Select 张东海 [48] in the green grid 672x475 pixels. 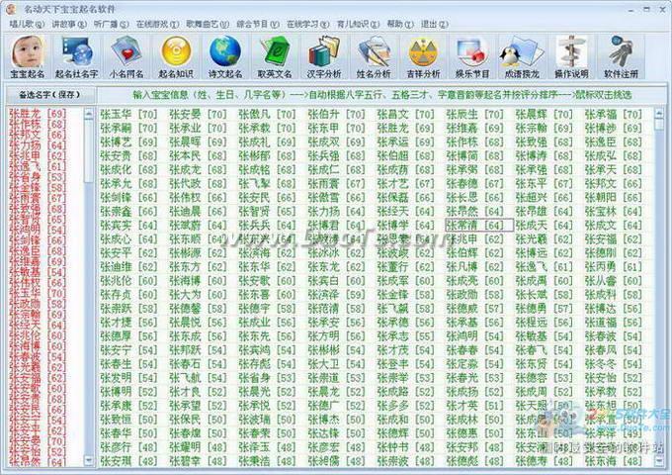click(x=614, y=461)
